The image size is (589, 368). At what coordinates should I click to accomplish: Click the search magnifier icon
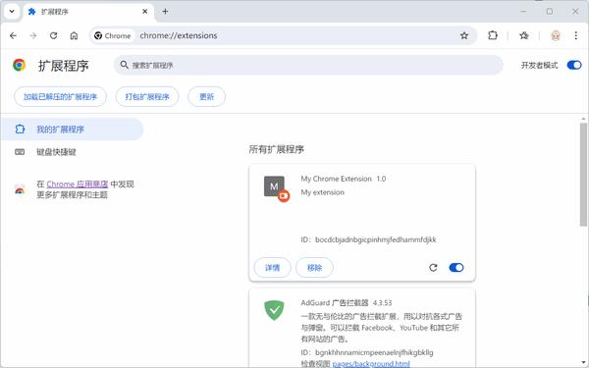click(124, 65)
